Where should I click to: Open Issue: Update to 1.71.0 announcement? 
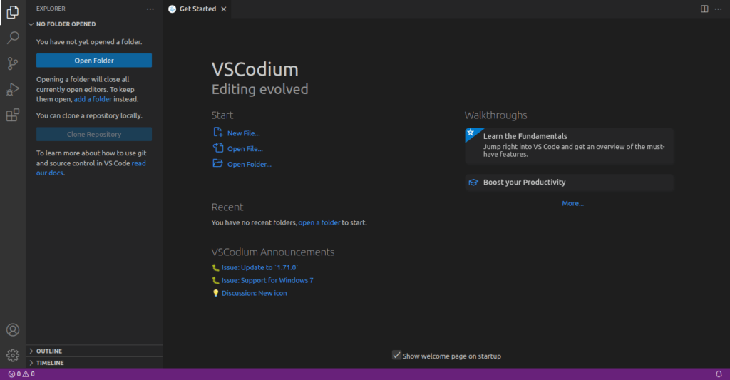pos(259,267)
